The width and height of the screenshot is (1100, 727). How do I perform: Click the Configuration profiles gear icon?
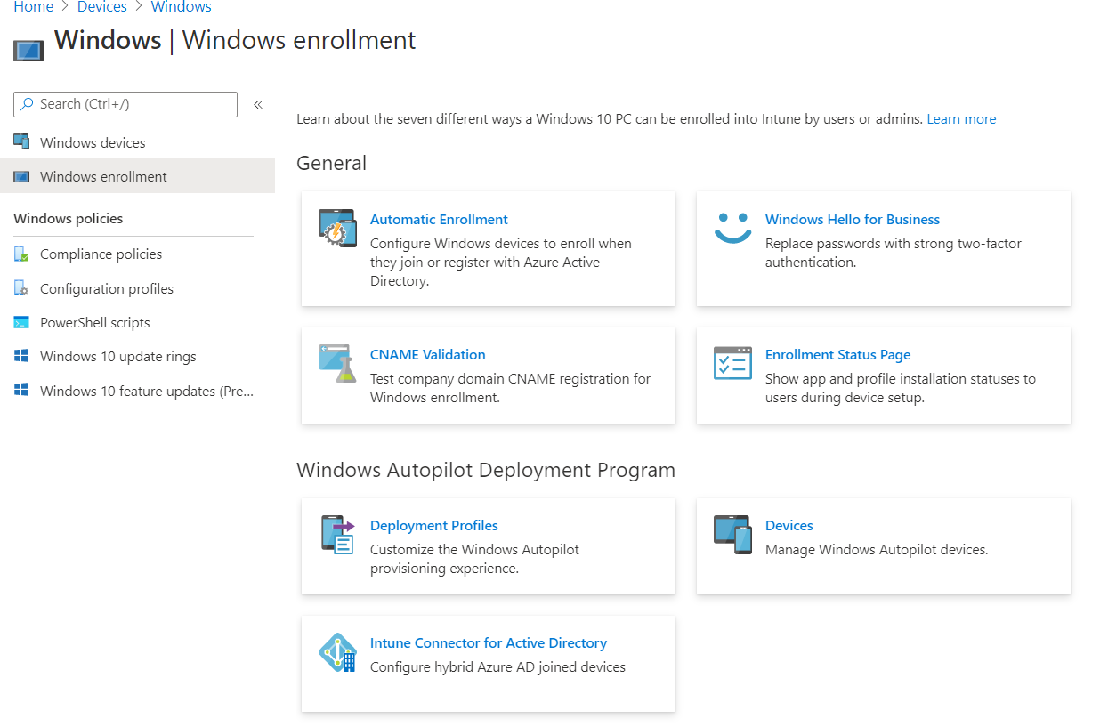pyautogui.click(x=22, y=288)
